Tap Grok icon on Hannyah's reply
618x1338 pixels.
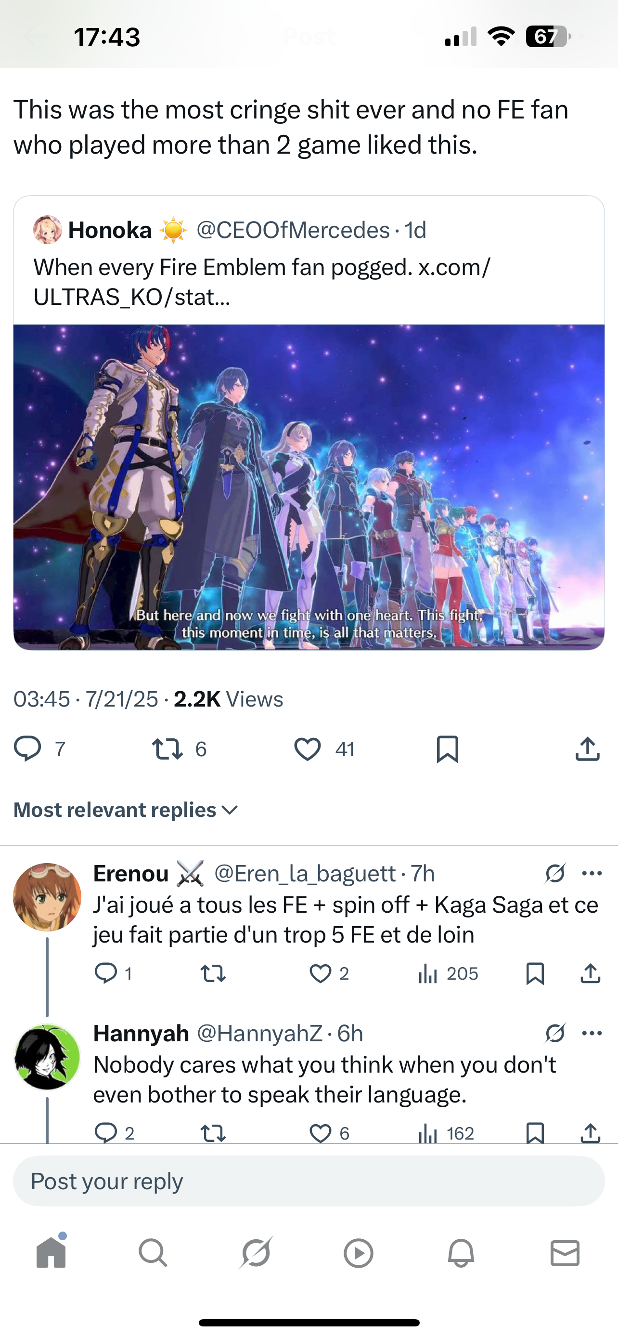point(554,1033)
